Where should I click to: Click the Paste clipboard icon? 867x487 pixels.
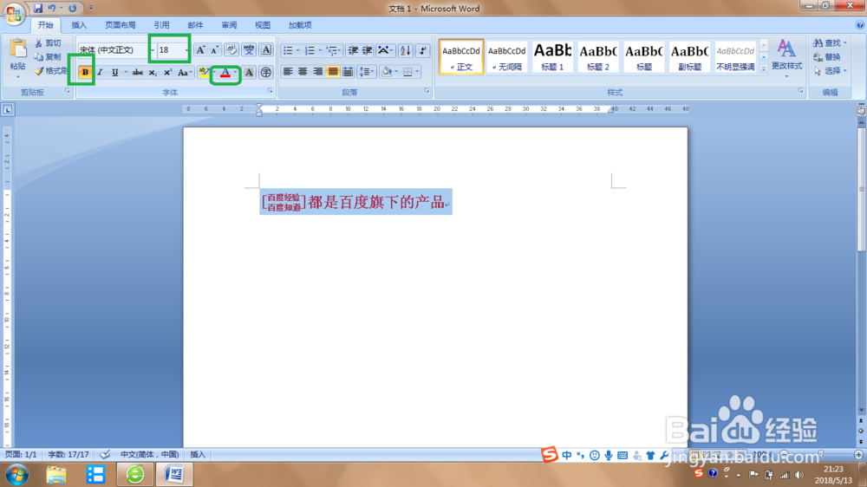[x=17, y=49]
